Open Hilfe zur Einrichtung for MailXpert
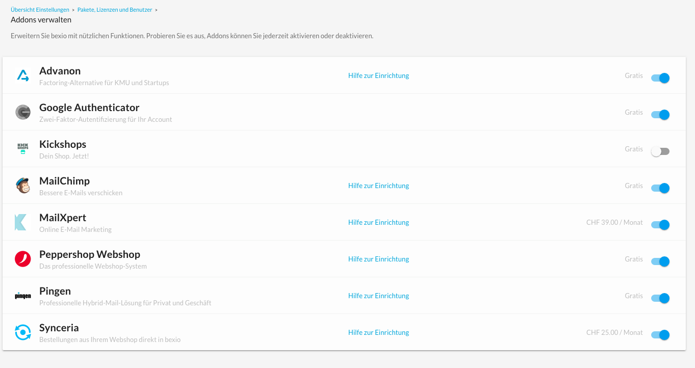 [x=378, y=222]
